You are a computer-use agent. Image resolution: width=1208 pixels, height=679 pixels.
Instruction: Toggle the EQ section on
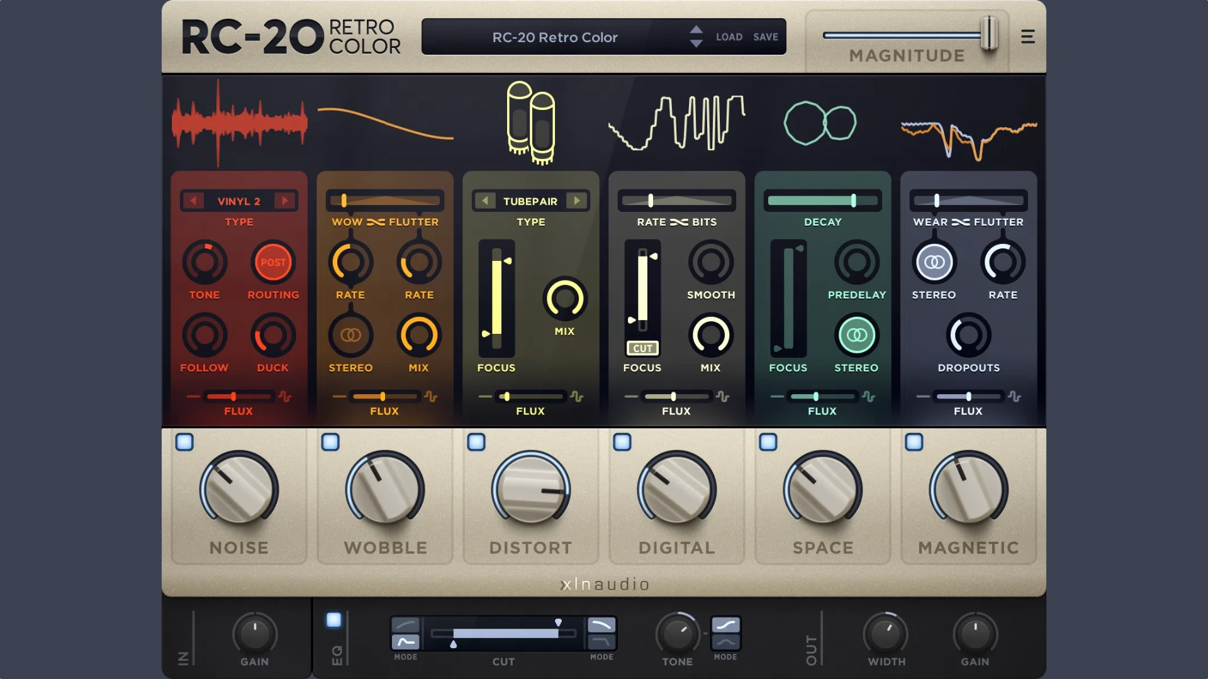click(334, 619)
